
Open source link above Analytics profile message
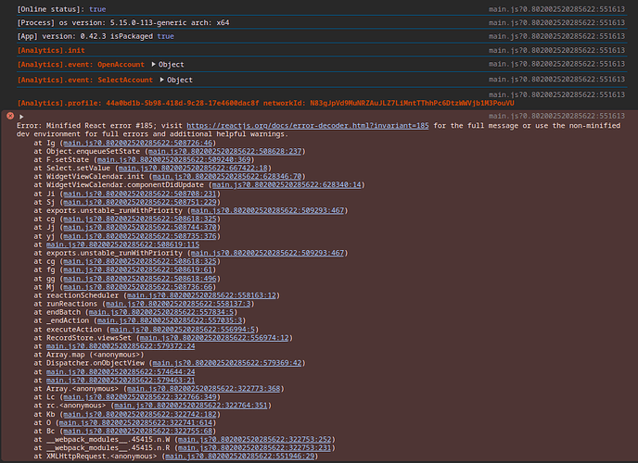(x=556, y=94)
